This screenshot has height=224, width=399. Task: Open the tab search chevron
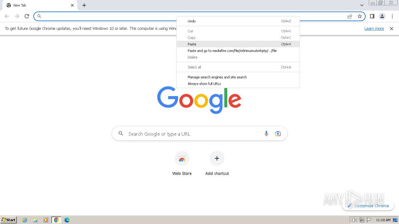point(362,5)
